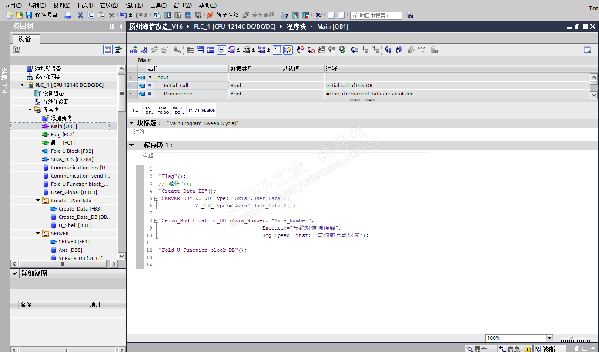The height and width of the screenshot is (352, 599).
Task: Click the Print icon in the main toolbar
Action: (67, 15)
